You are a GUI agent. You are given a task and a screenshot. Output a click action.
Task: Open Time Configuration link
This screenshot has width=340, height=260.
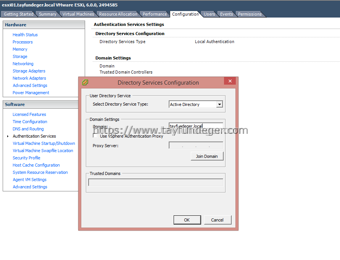(x=30, y=122)
